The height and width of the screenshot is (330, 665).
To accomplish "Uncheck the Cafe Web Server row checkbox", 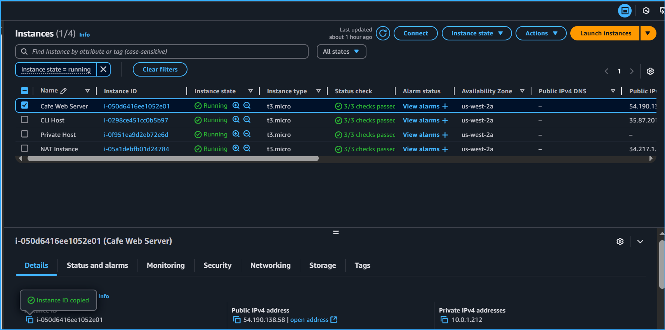I will [x=24, y=105].
